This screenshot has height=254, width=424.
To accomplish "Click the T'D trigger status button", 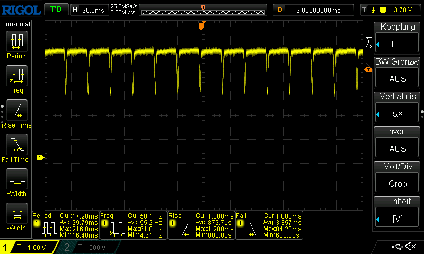I will [56, 10].
